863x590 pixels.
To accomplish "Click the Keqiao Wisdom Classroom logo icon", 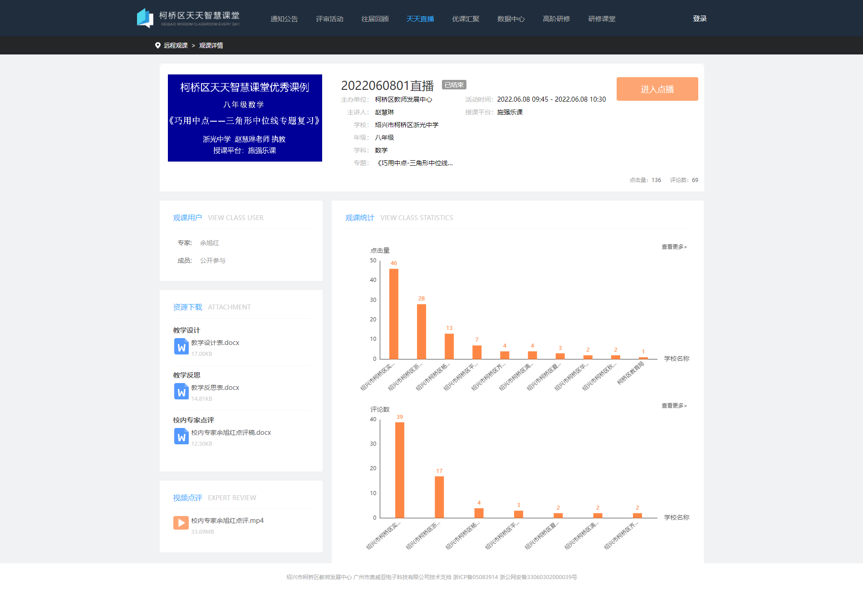I will pos(145,18).
